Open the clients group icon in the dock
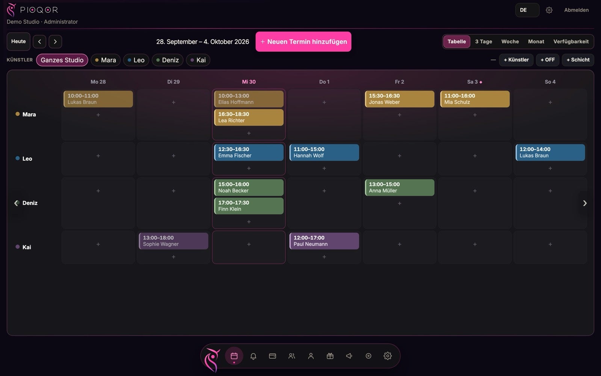 (x=291, y=356)
